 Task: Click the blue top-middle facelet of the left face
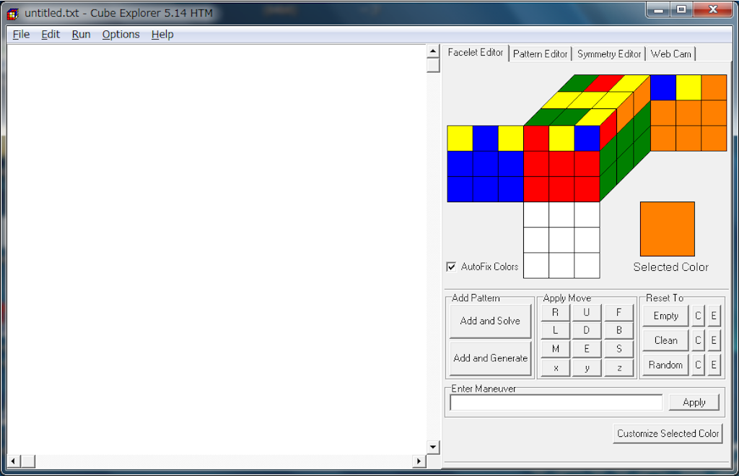click(x=485, y=138)
